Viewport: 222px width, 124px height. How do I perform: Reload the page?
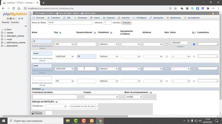click(x=14, y=8)
